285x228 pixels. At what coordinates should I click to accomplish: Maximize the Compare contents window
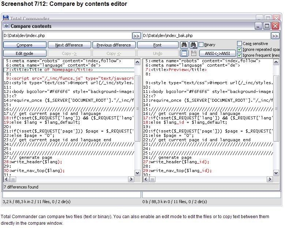coord(267,26)
